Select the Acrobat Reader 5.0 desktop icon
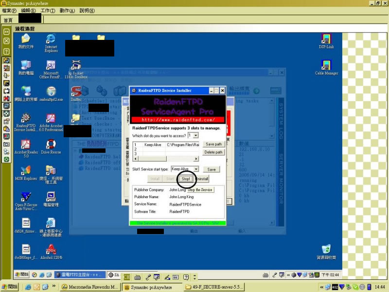Image resolution: width=389 pixels, height=292 pixels. coord(26,148)
